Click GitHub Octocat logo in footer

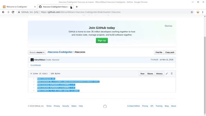[105, 106]
